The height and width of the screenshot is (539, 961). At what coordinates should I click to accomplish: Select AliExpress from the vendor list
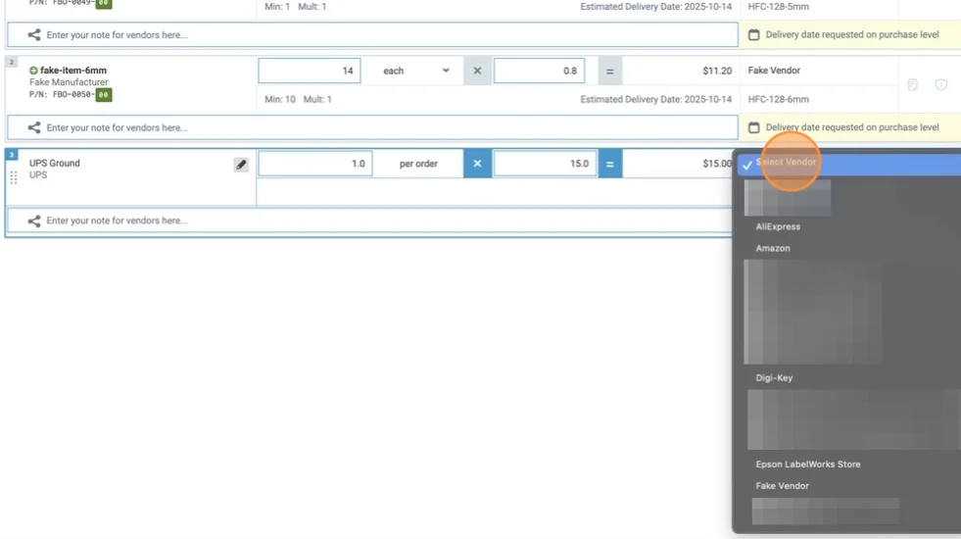778,226
